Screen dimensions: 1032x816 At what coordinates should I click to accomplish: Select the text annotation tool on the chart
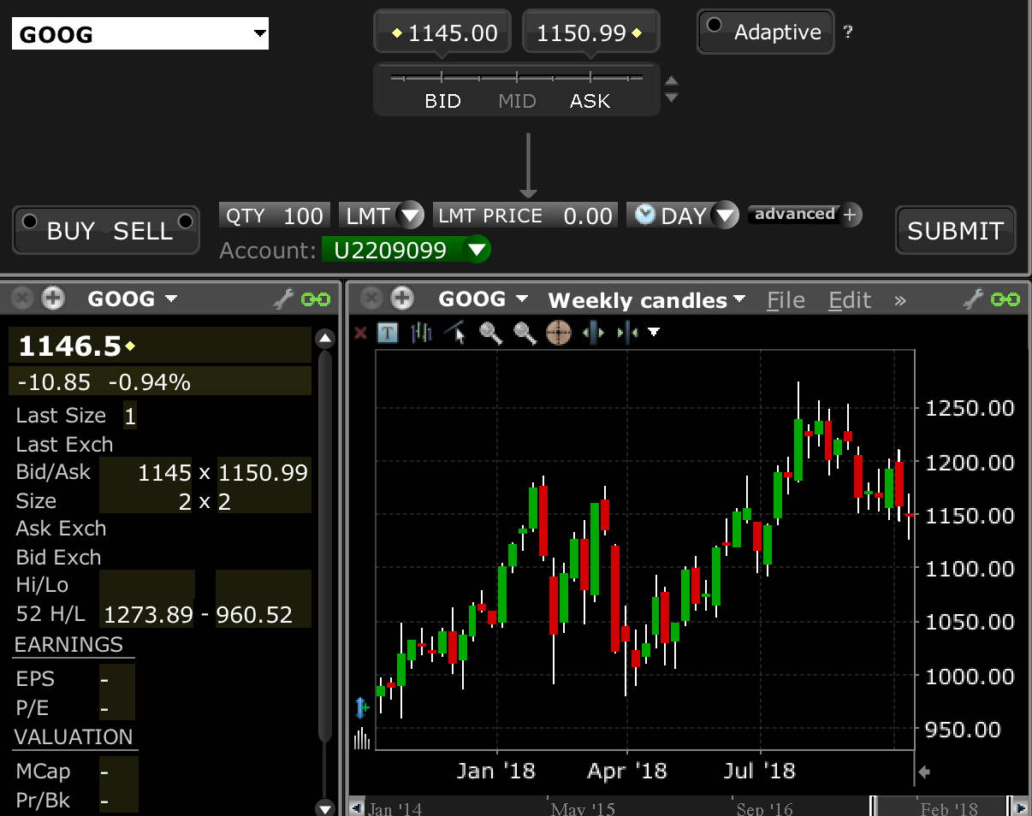[x=388, y=333]
